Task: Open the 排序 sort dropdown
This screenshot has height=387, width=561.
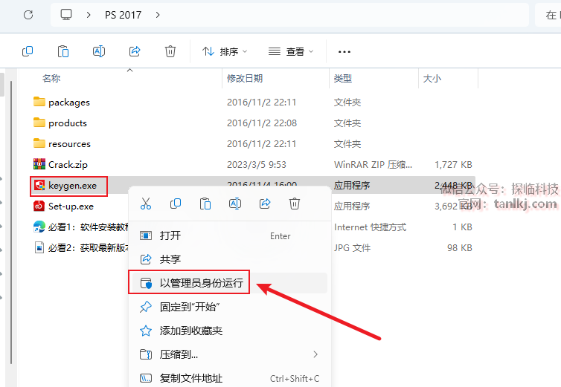Action: pyautogui.click(x=225, y=52)
